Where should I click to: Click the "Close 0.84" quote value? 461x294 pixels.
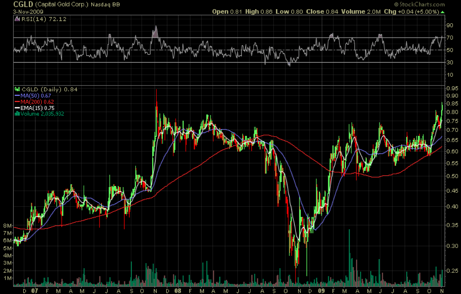322,12
